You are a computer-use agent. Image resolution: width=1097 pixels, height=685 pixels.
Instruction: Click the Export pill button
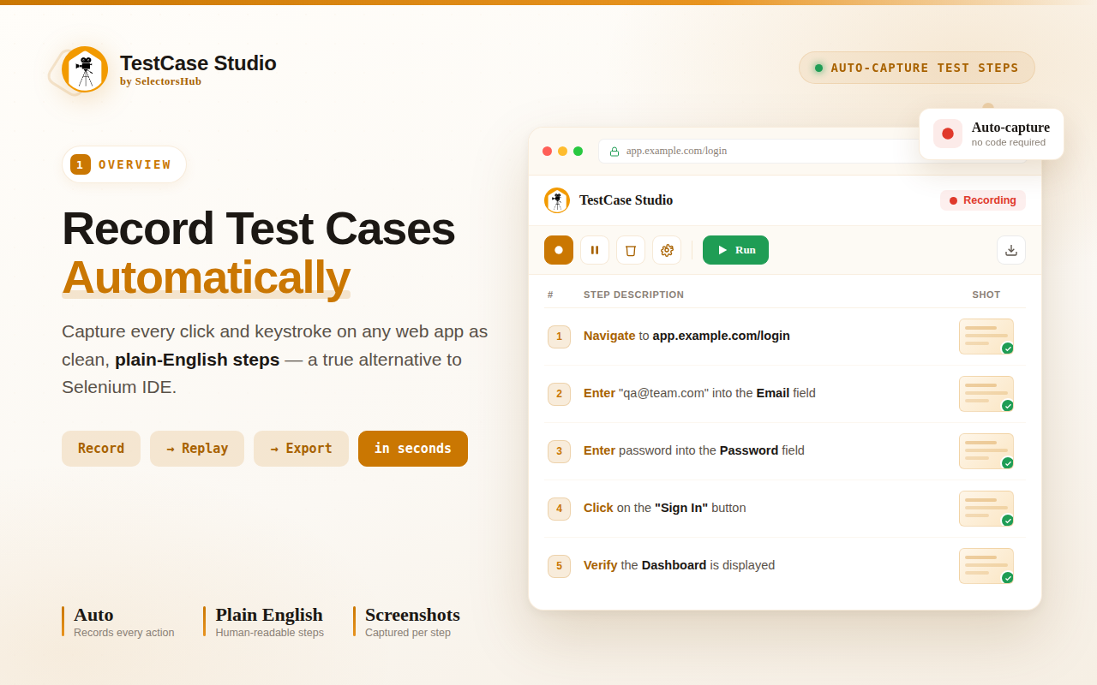coord(301,449)
